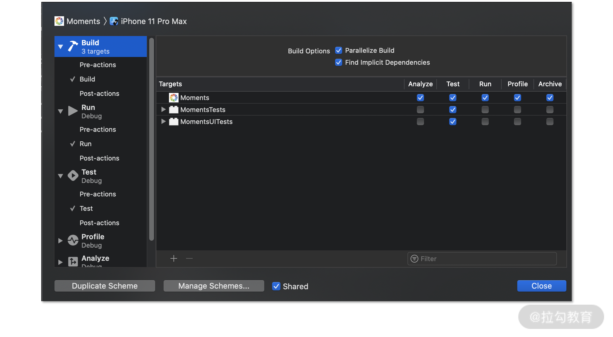Screen dimensions: 613x337
Task: Click the Profile instrument icon in sidebar
Action: (x=73, y=240)
